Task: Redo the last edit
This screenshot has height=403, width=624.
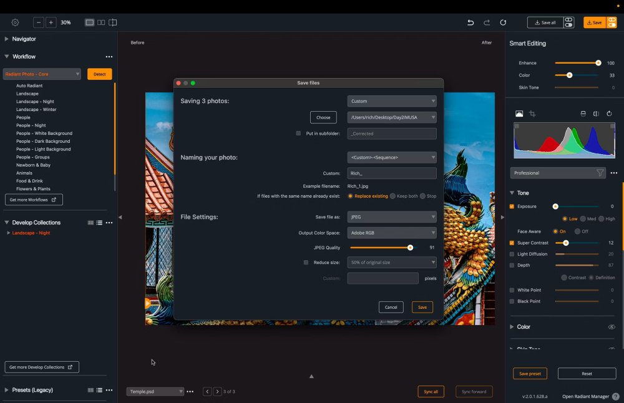Action: [x=487, y=22]
